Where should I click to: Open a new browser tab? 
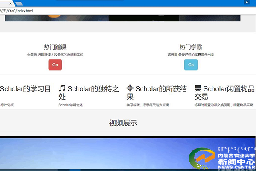click(x=19, y=3)
